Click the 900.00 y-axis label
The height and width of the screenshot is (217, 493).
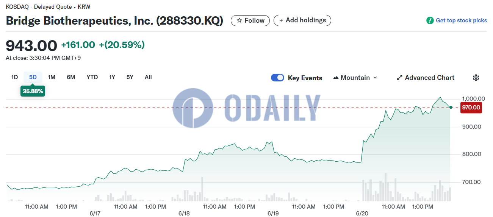472,126
